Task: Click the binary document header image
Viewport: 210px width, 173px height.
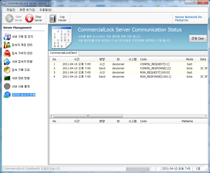Action: pos(62,38)
